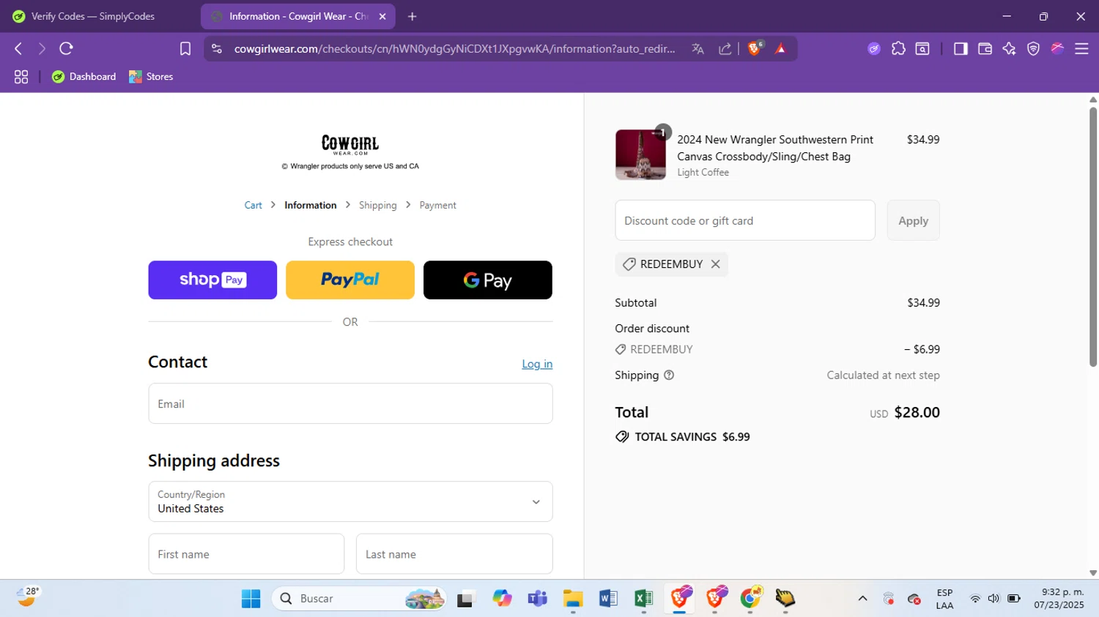Open site information icon in address bar

216,48
